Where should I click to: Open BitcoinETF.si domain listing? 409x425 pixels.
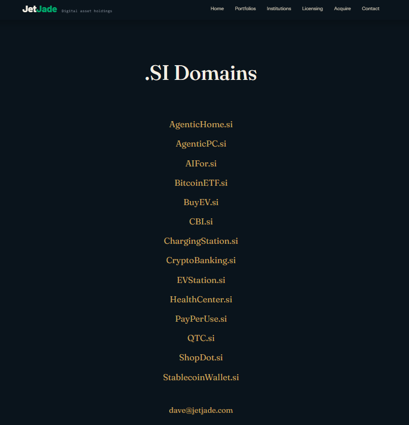click(x=201, y=183)
